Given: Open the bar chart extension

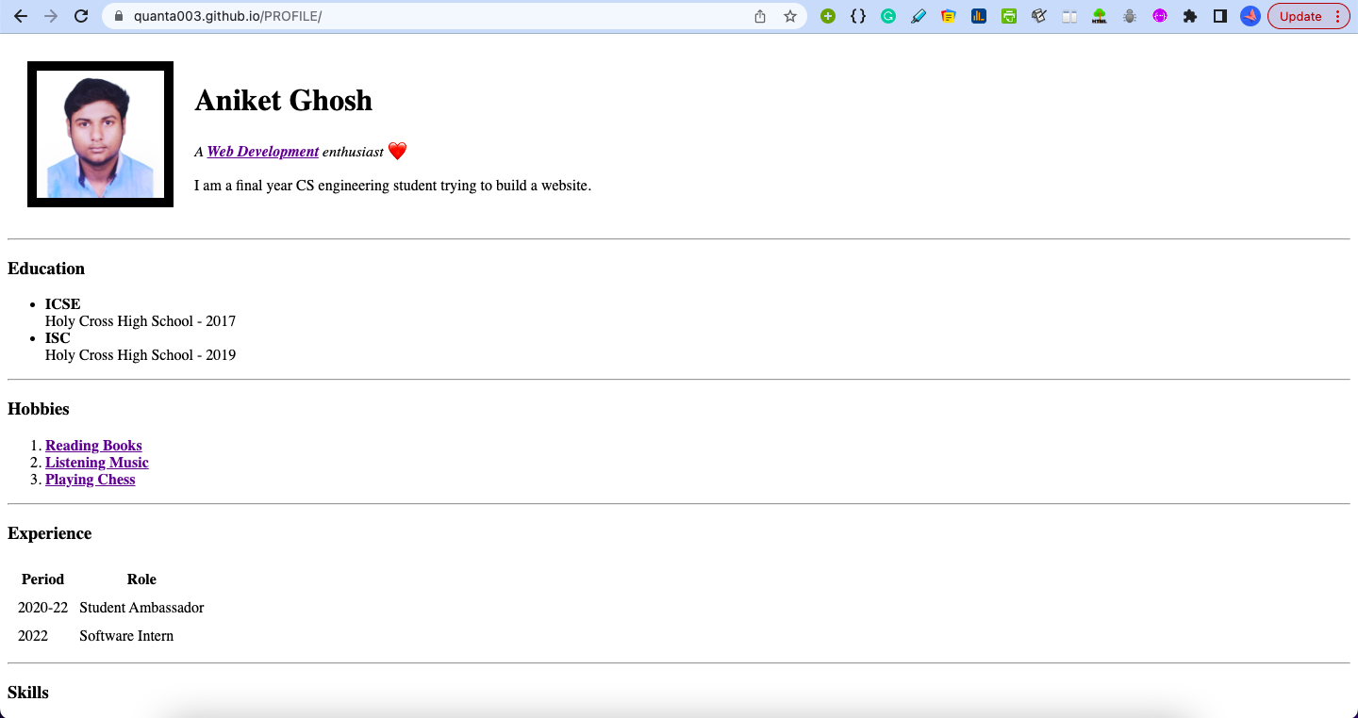Looking at the screenshot, I should click(x=979, y=16).
